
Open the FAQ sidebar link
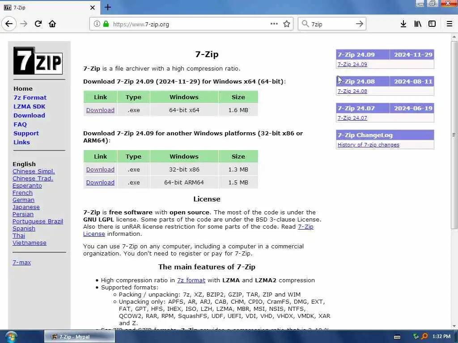(20, 125)
